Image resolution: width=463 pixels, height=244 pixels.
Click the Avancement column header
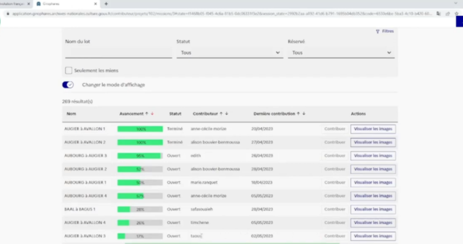[x=131, y=114]
